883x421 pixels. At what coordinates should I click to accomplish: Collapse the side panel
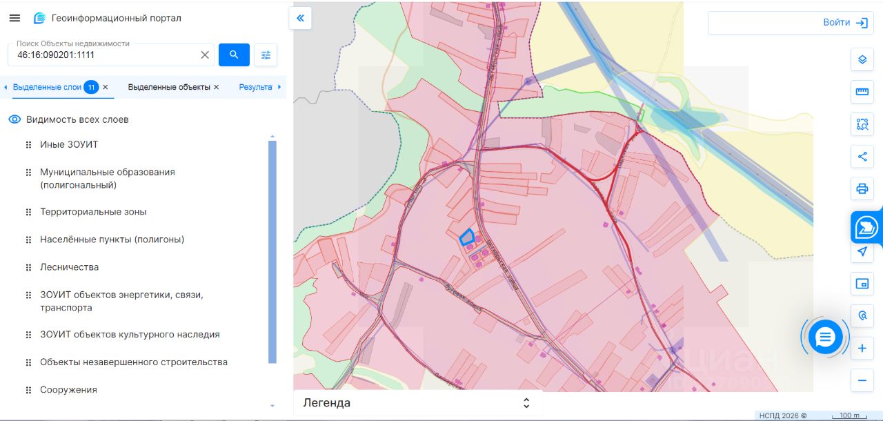coord(300,19)
